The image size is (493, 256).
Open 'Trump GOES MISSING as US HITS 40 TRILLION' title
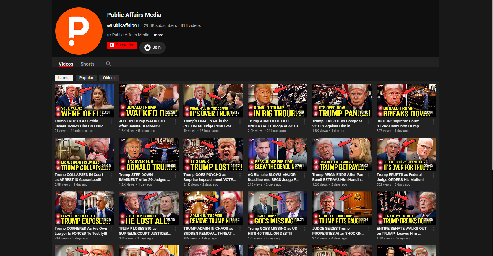272,231
